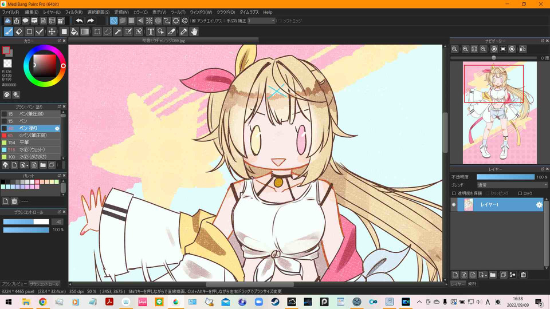The image size is (550, 309).
Task: Open add-layer dropdown arrow in layer panel
Action: pyautogui.click(x=486, y=275)
